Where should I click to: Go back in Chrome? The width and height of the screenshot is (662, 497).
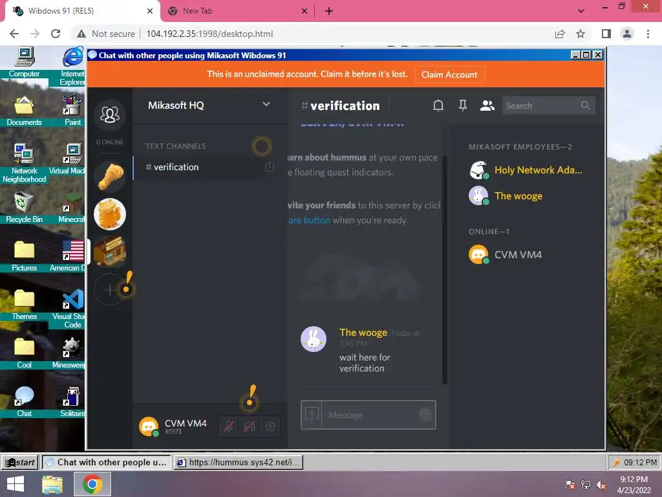click(x=14, y=34)
